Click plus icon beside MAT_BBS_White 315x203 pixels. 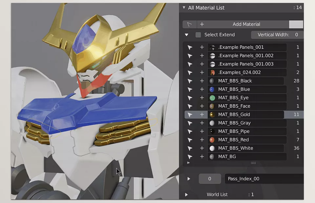coord(202,148)
